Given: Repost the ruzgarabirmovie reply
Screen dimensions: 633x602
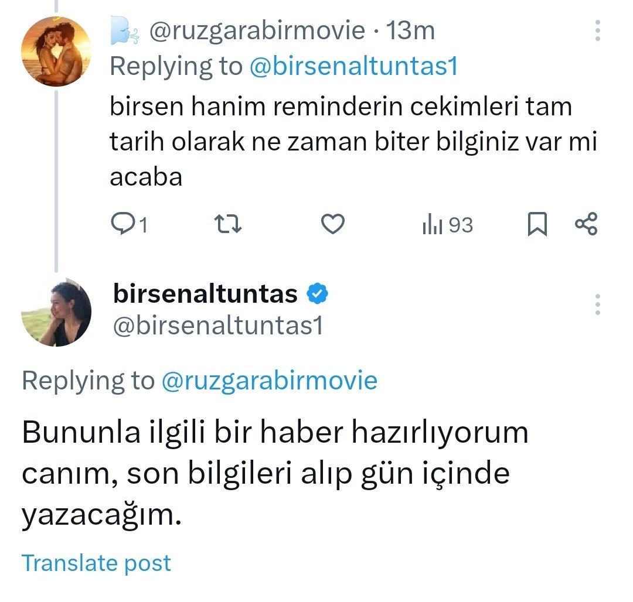Looking at the screenshot, I should point(226,225).
